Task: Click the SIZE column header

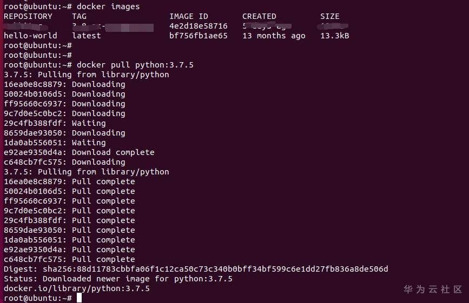Action: point(329,16)
